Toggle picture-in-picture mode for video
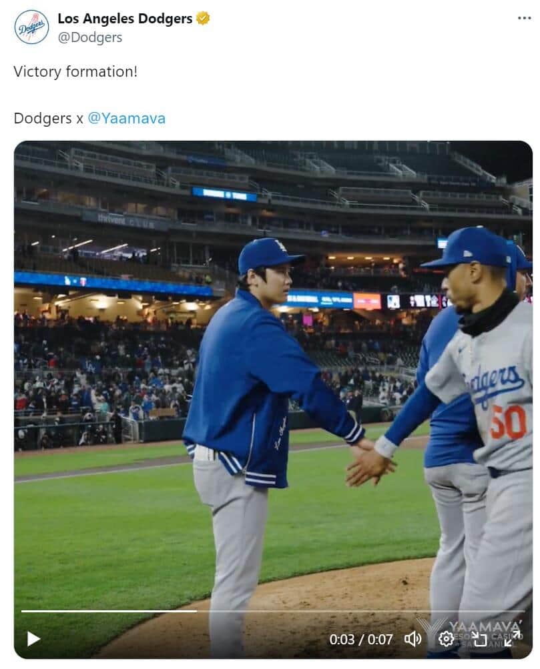 click(479, 639)
